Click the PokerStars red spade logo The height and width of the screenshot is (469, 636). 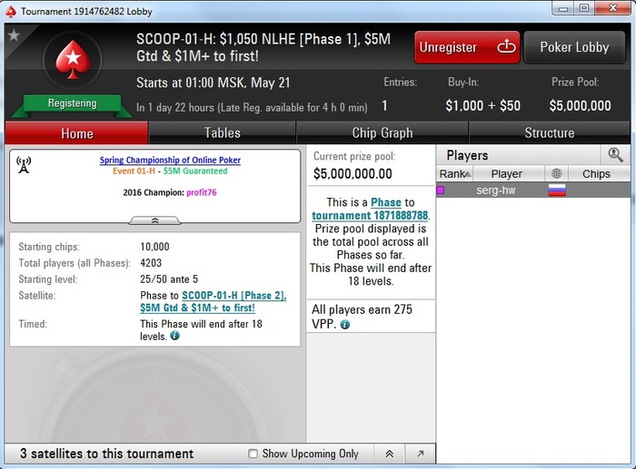(x=73, y=60)
